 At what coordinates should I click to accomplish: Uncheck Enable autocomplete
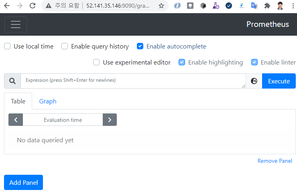pos(140,46)
